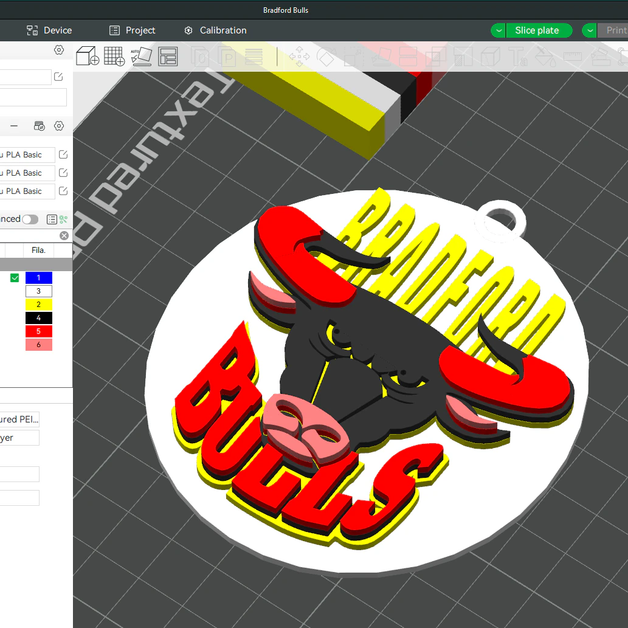Viewport: 628px width, 628px height.
Task: Edit the third PLA Basic filament preset
Action: point(63,191)
